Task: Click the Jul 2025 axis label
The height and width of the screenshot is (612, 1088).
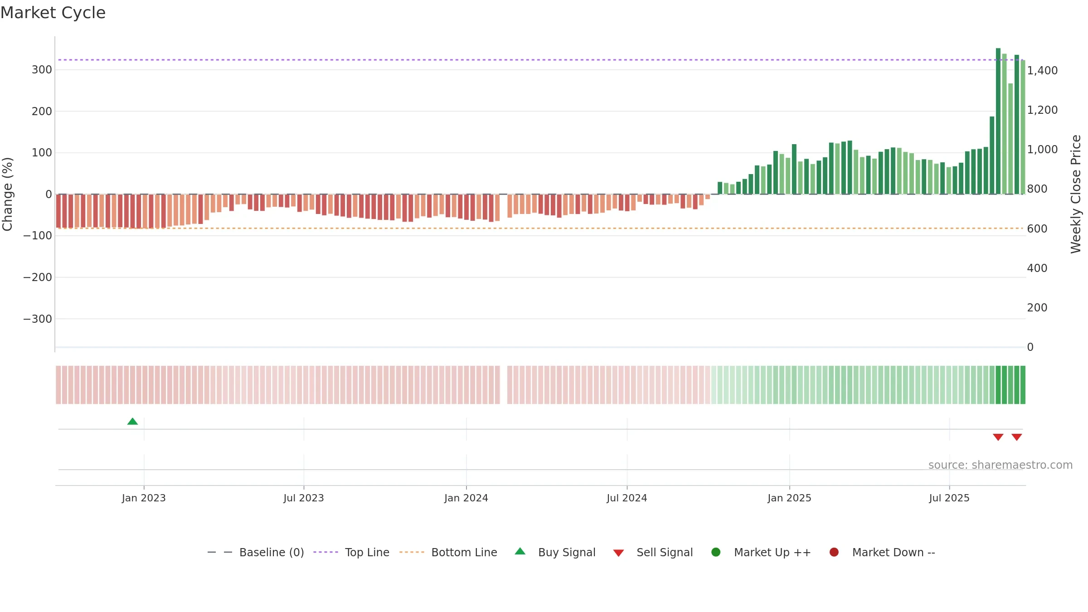Action: (949, 498)
